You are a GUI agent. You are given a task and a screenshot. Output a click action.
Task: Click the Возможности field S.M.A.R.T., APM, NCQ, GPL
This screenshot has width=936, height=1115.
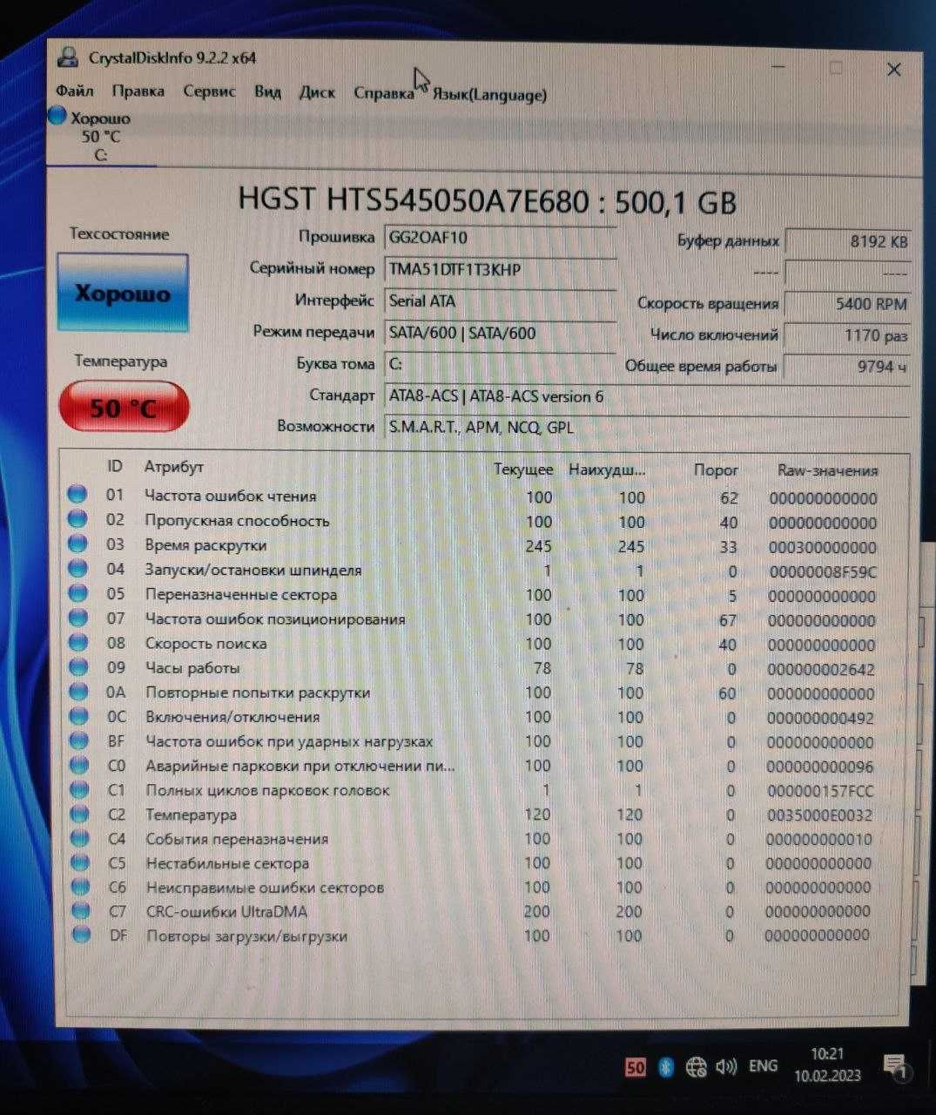[646, 428]
